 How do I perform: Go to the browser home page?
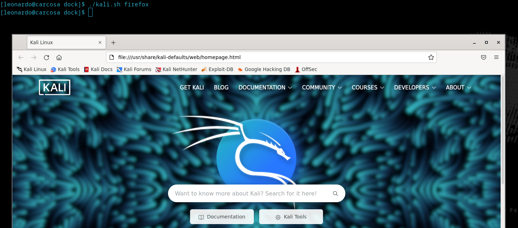(x=59, y=57)
